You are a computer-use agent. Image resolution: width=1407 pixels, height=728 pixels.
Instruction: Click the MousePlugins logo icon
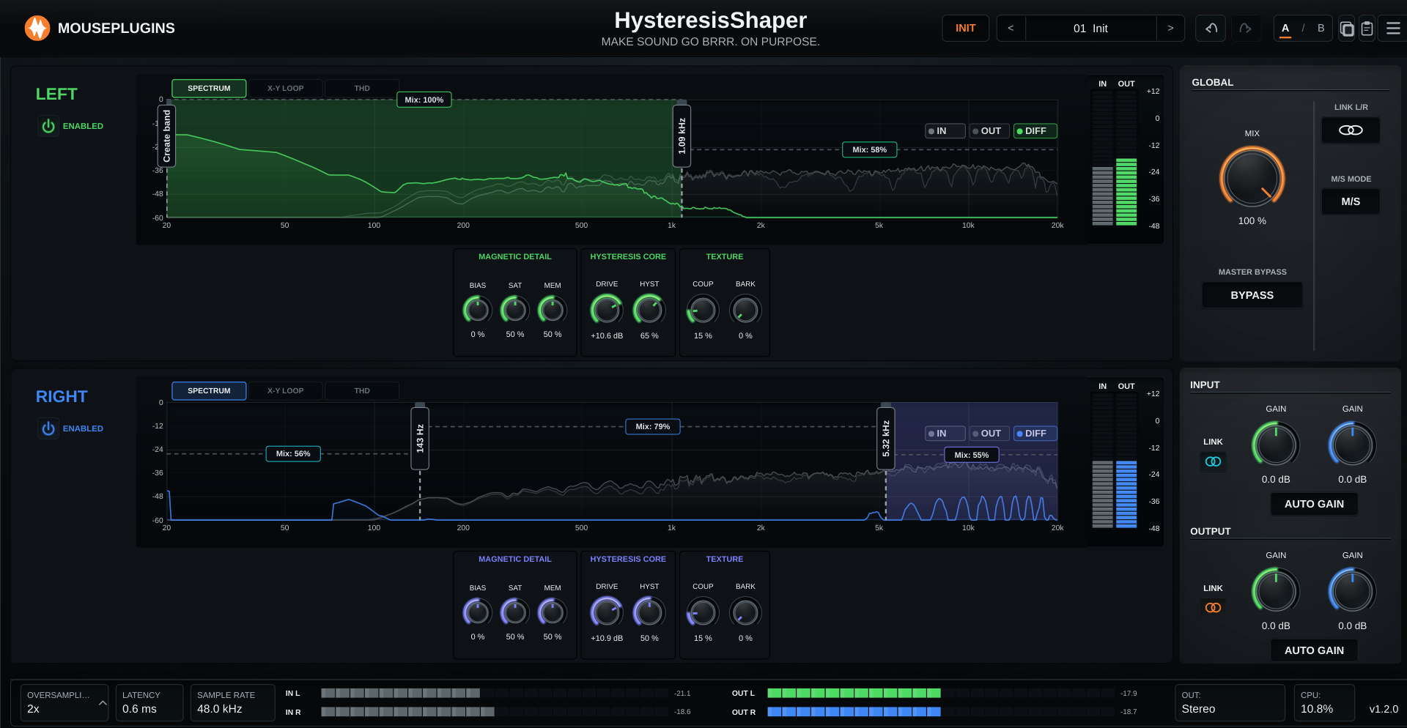(x=37, y=28)
